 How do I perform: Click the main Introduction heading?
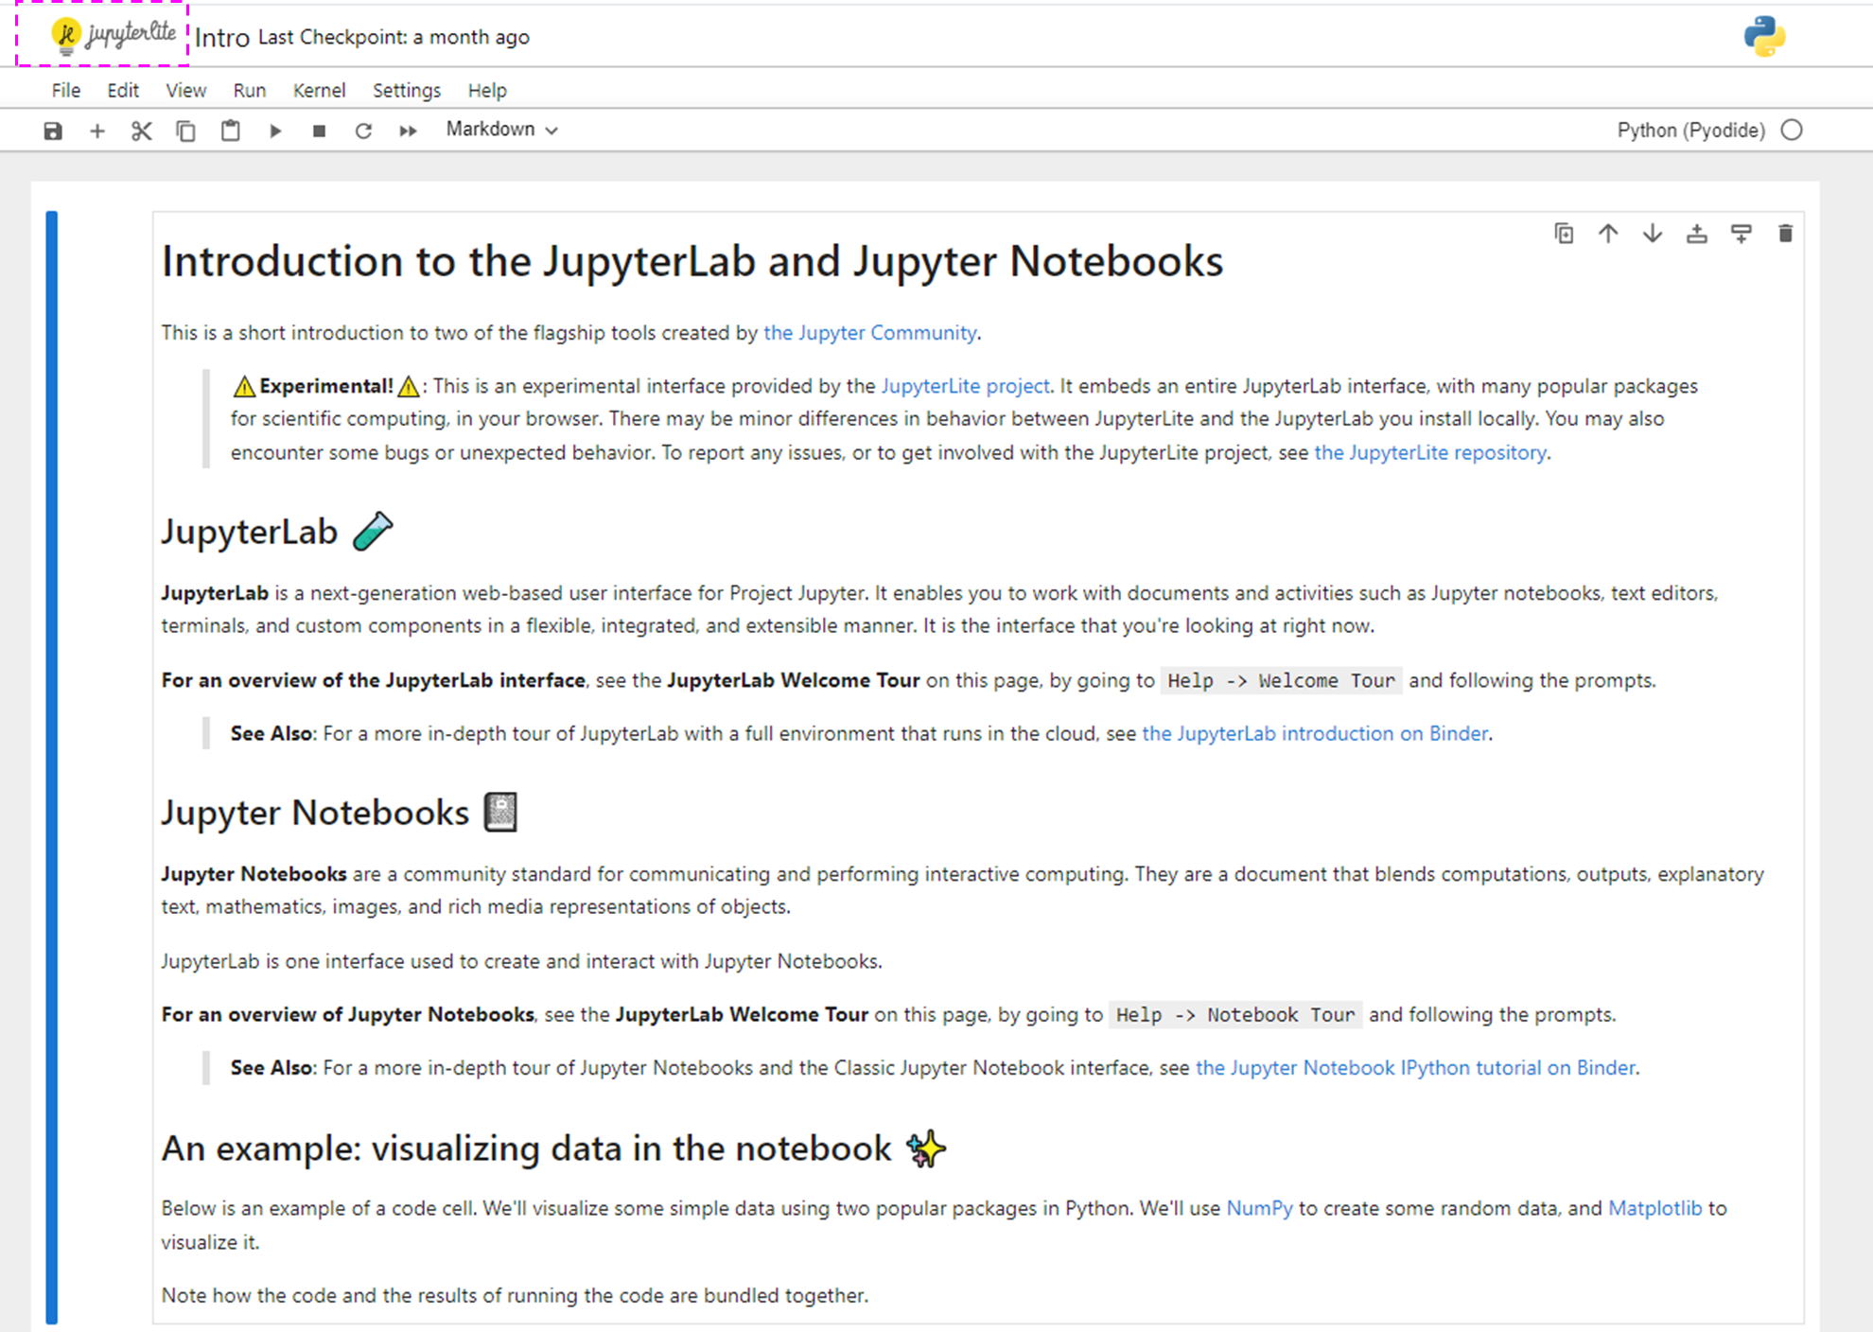coord(691,261)
